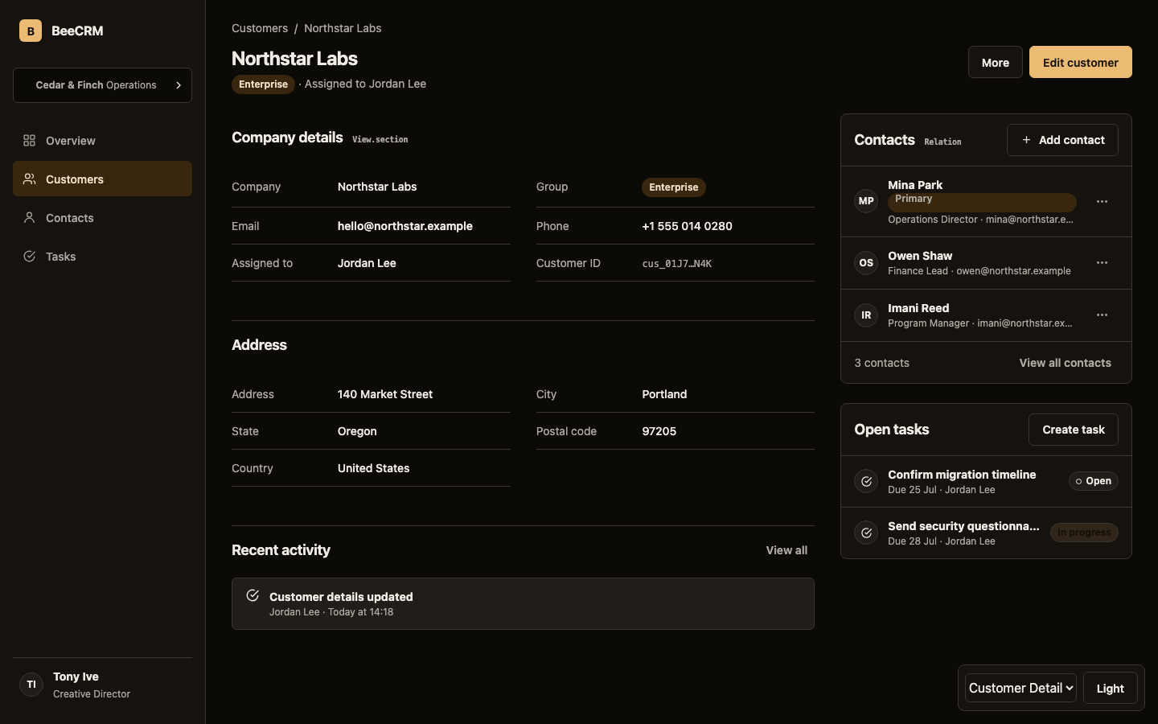The height and width of the screenshot is (724, 1158).
Task: Click the Open status badge
Action: click(1094, 481)
